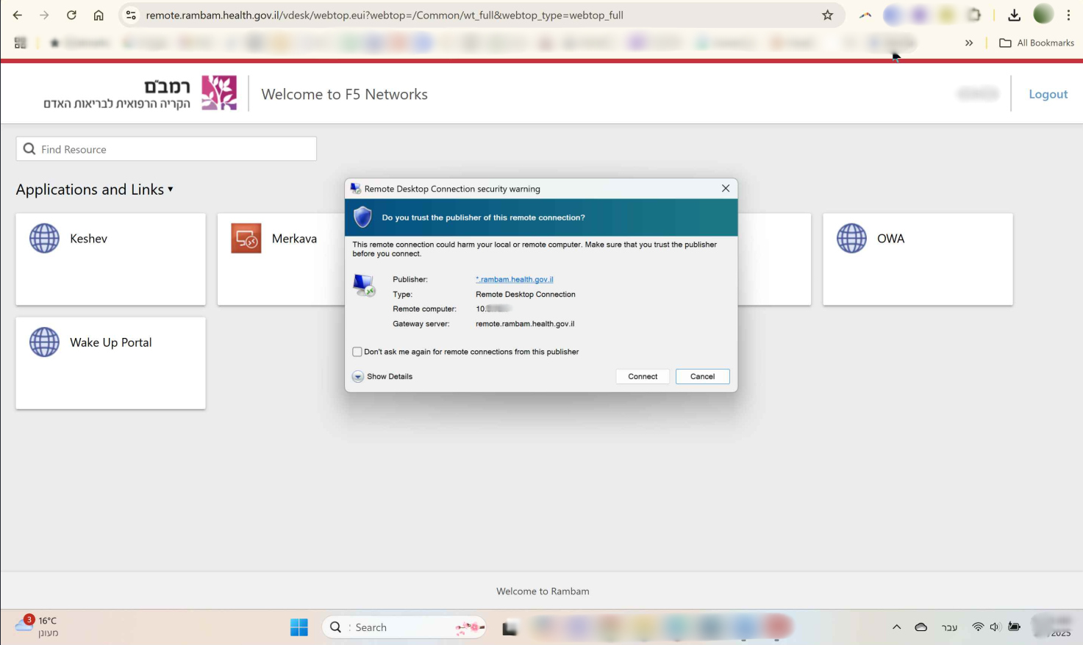
Task: Switch the Hebrew input language indicator
Action: coord(949,627)
